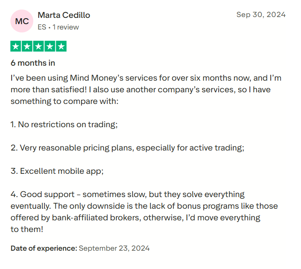
Task: Click the fourth green rating star
Action: pos(50,46)
